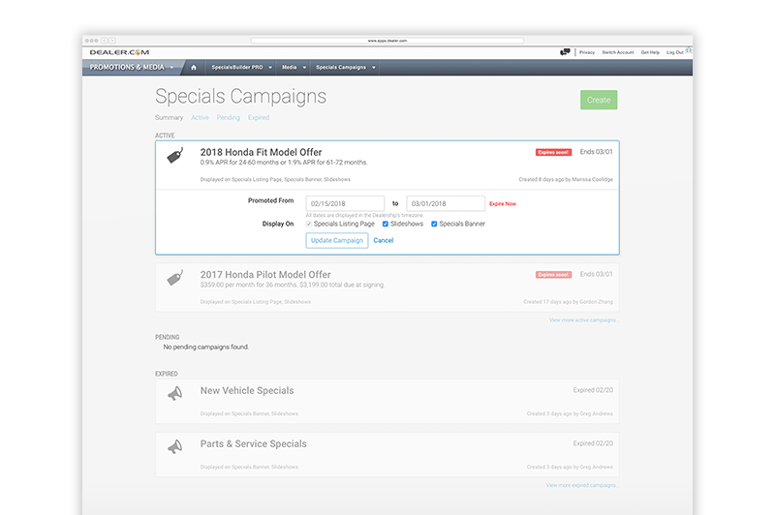Open the Specials Campaigns dropdown menu
The width and height of the screenshot is (775, 515).
tap(346, 67)
